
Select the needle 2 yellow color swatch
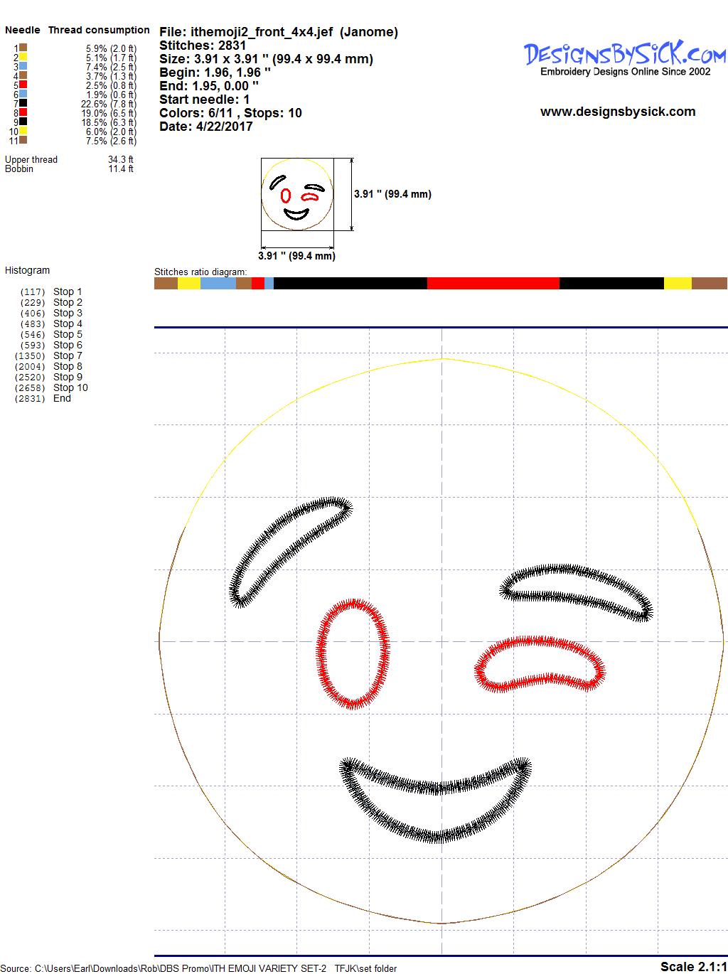tap(23, 58)
